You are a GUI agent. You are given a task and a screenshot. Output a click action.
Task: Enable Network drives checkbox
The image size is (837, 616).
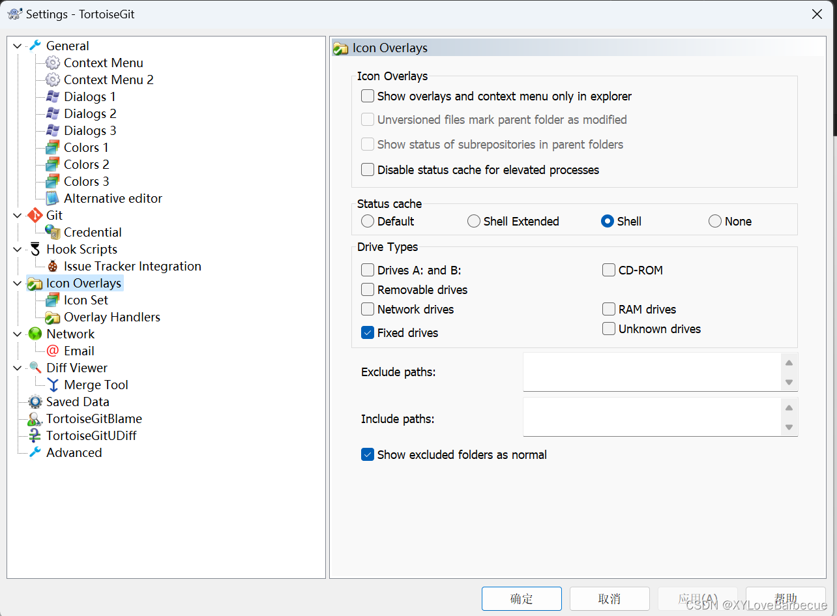pyautogui.click(x=368, y=309)
